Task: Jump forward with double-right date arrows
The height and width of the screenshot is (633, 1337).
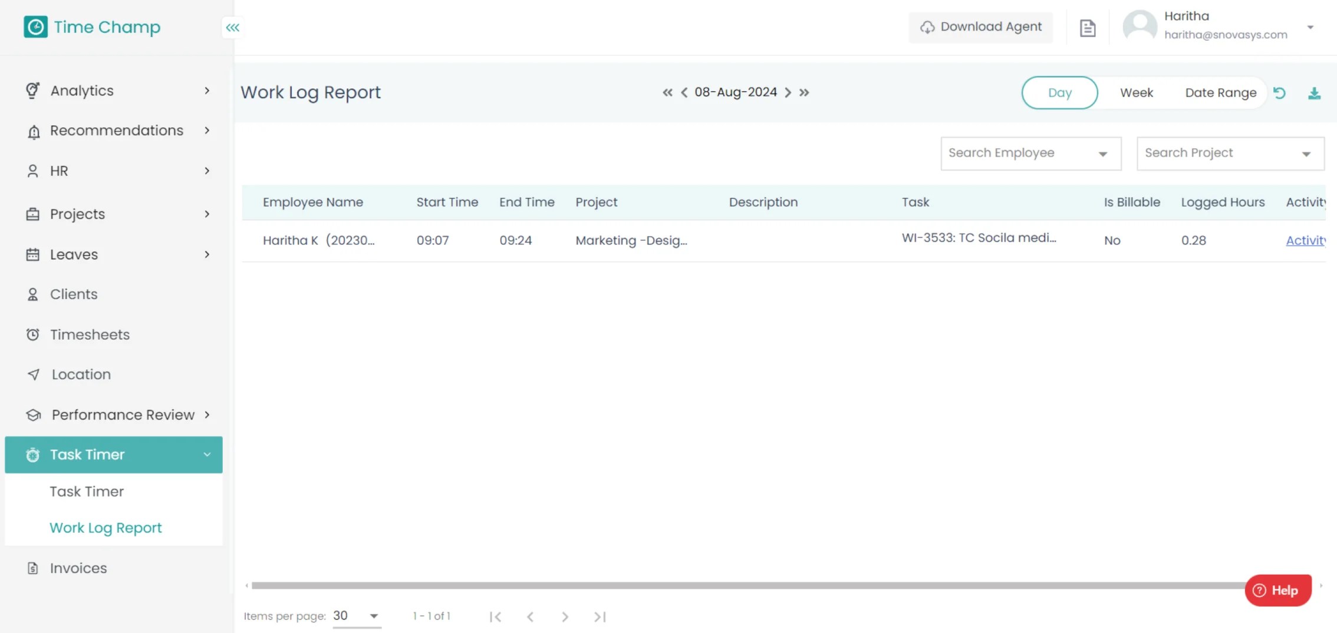Action: 804,92
